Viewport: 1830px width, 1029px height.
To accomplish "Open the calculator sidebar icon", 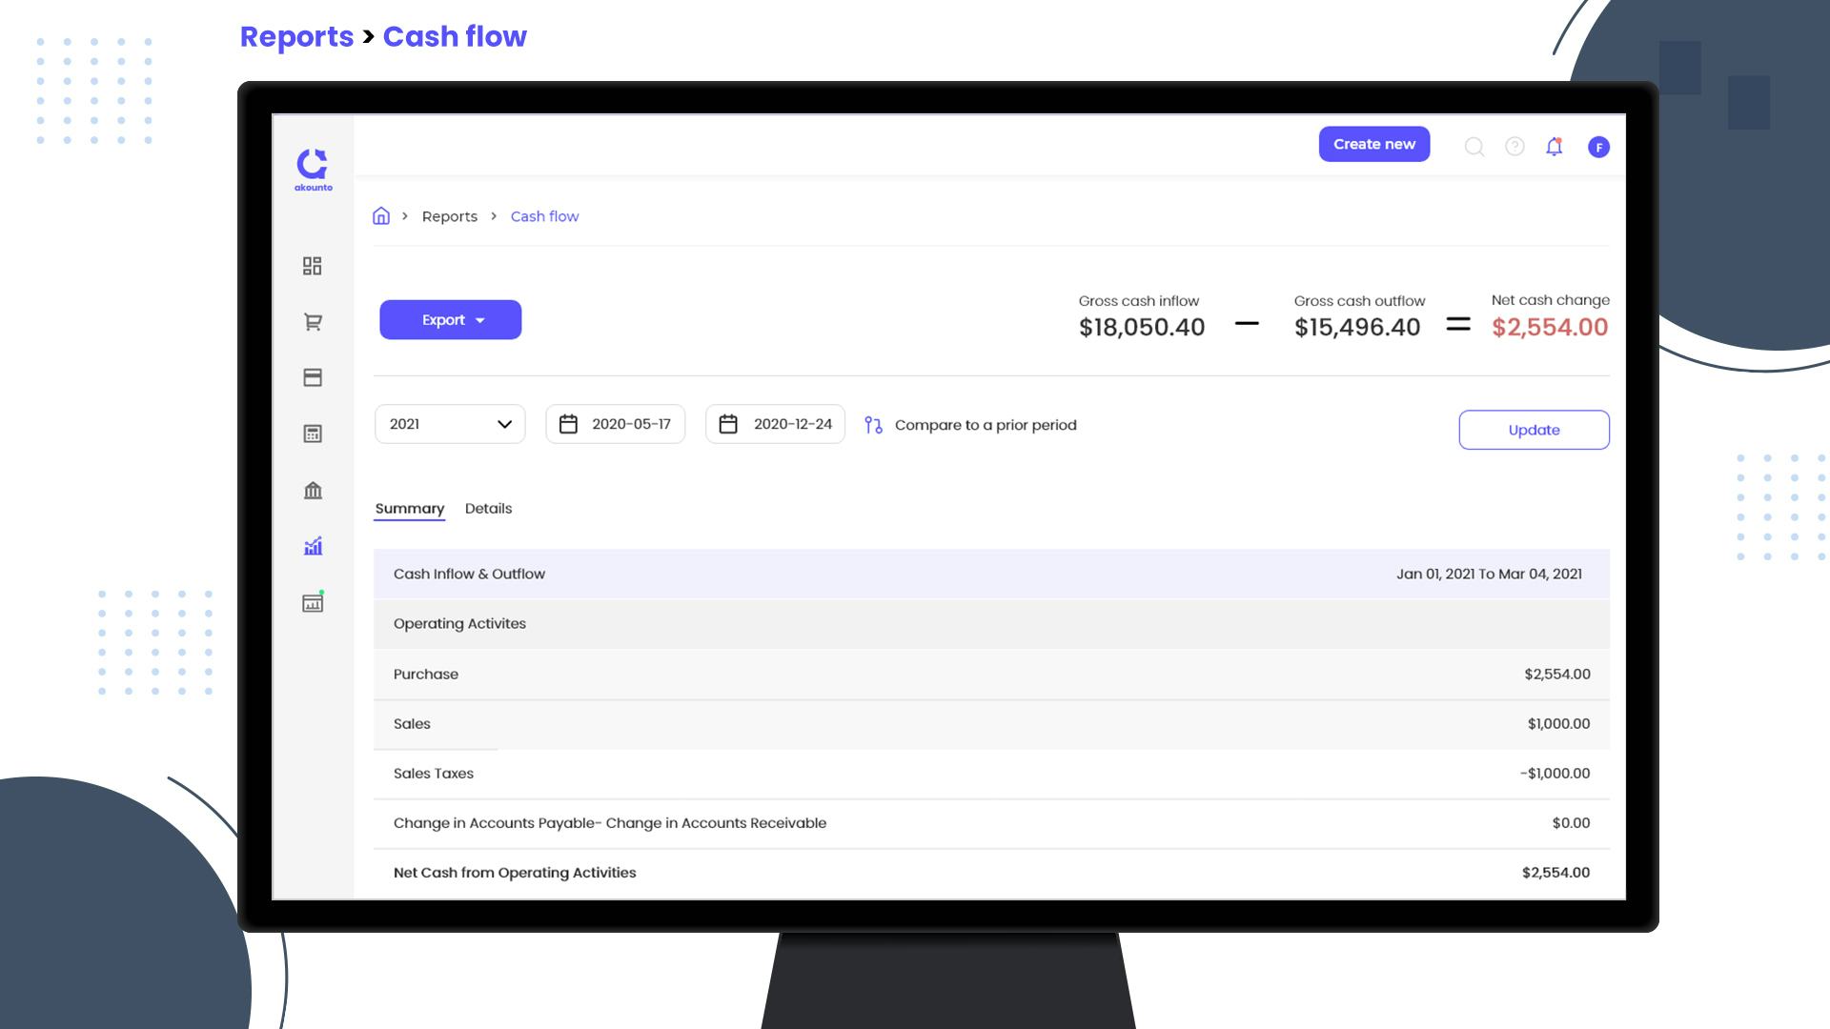I will click(313, 434).
